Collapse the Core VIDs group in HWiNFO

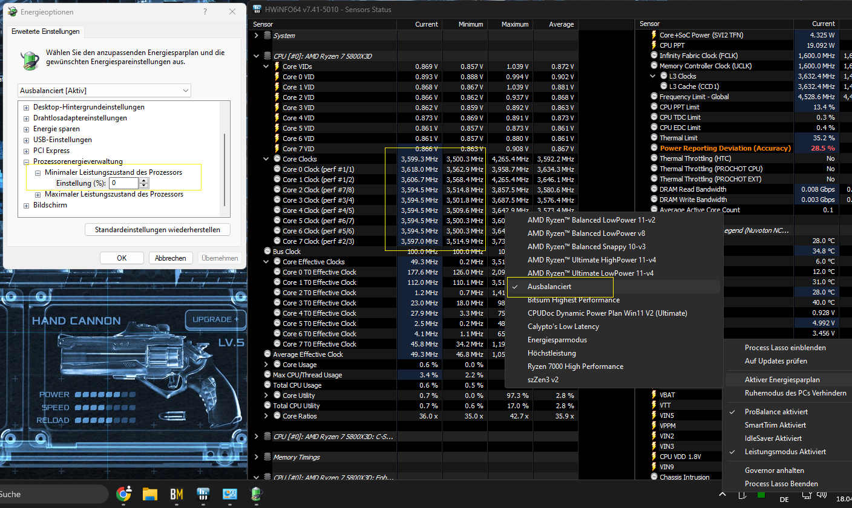coord(266,67)
